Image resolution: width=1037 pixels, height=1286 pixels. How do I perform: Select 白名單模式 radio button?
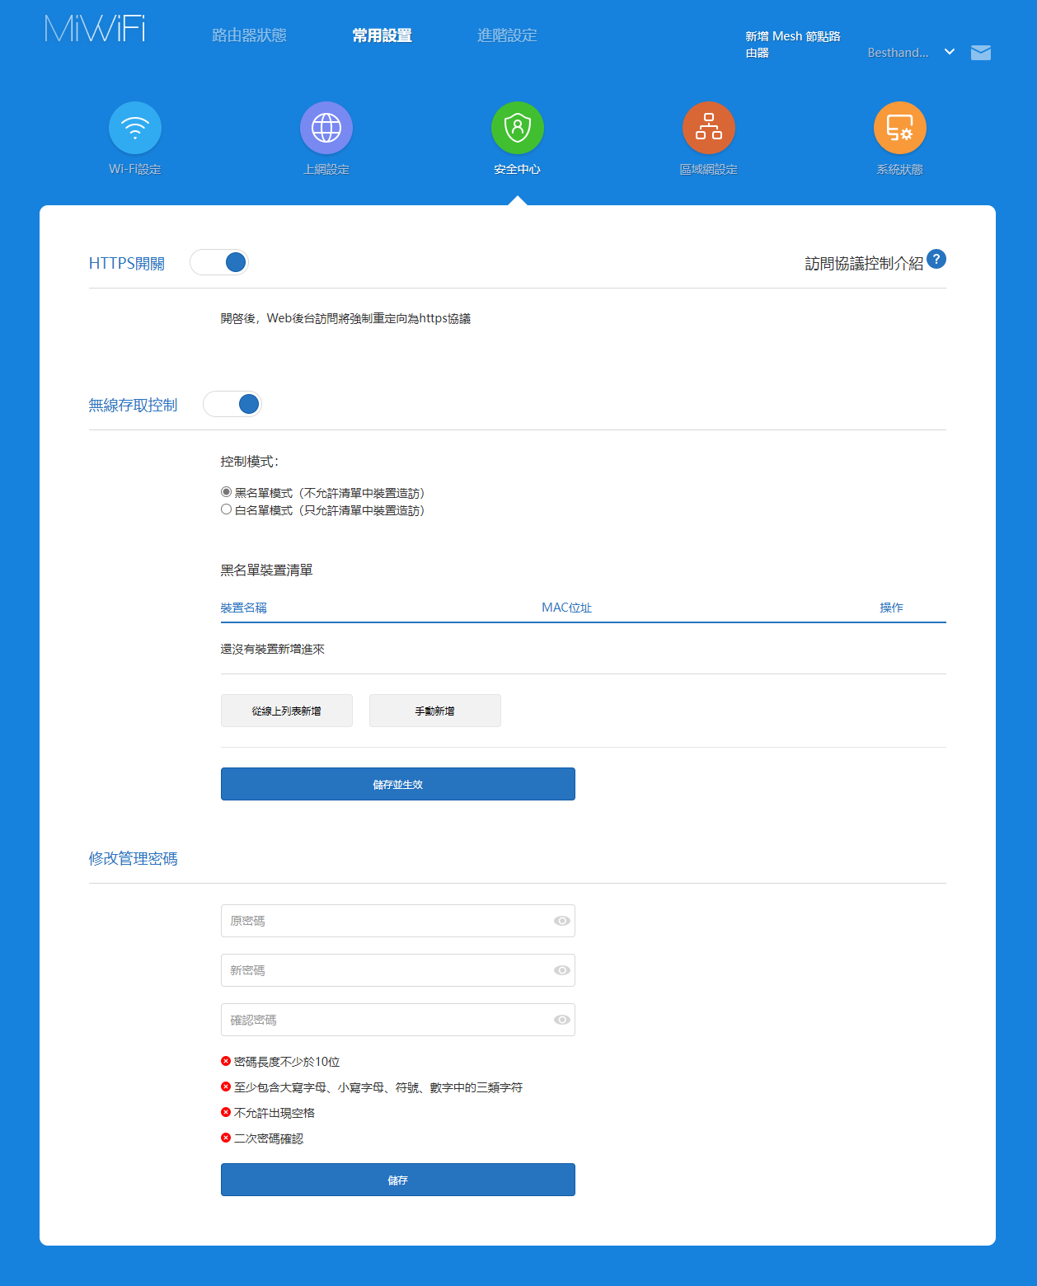pos(226,509)
